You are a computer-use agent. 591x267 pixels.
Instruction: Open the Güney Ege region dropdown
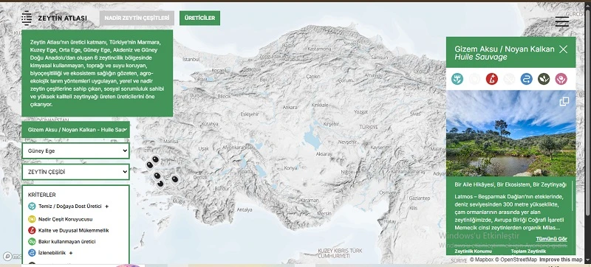[76, 150]
